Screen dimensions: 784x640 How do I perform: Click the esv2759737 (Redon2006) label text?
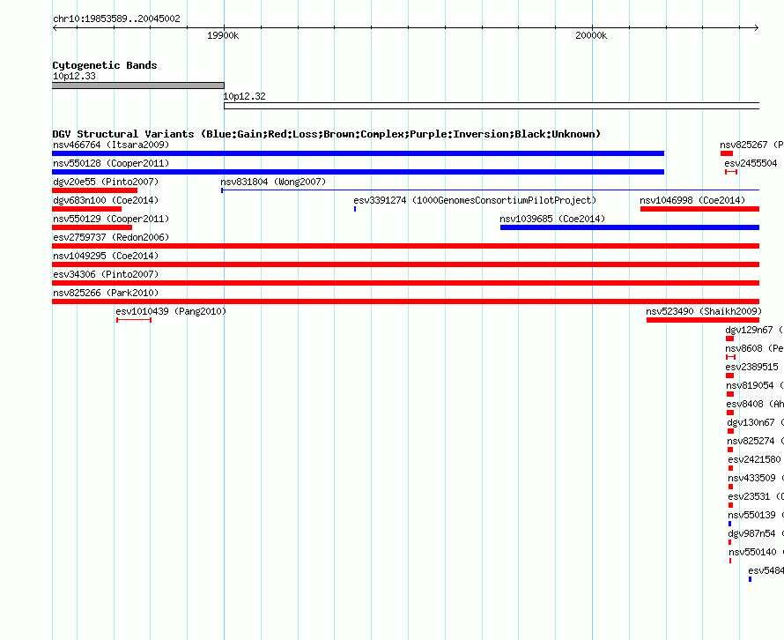tap(111, 238)
